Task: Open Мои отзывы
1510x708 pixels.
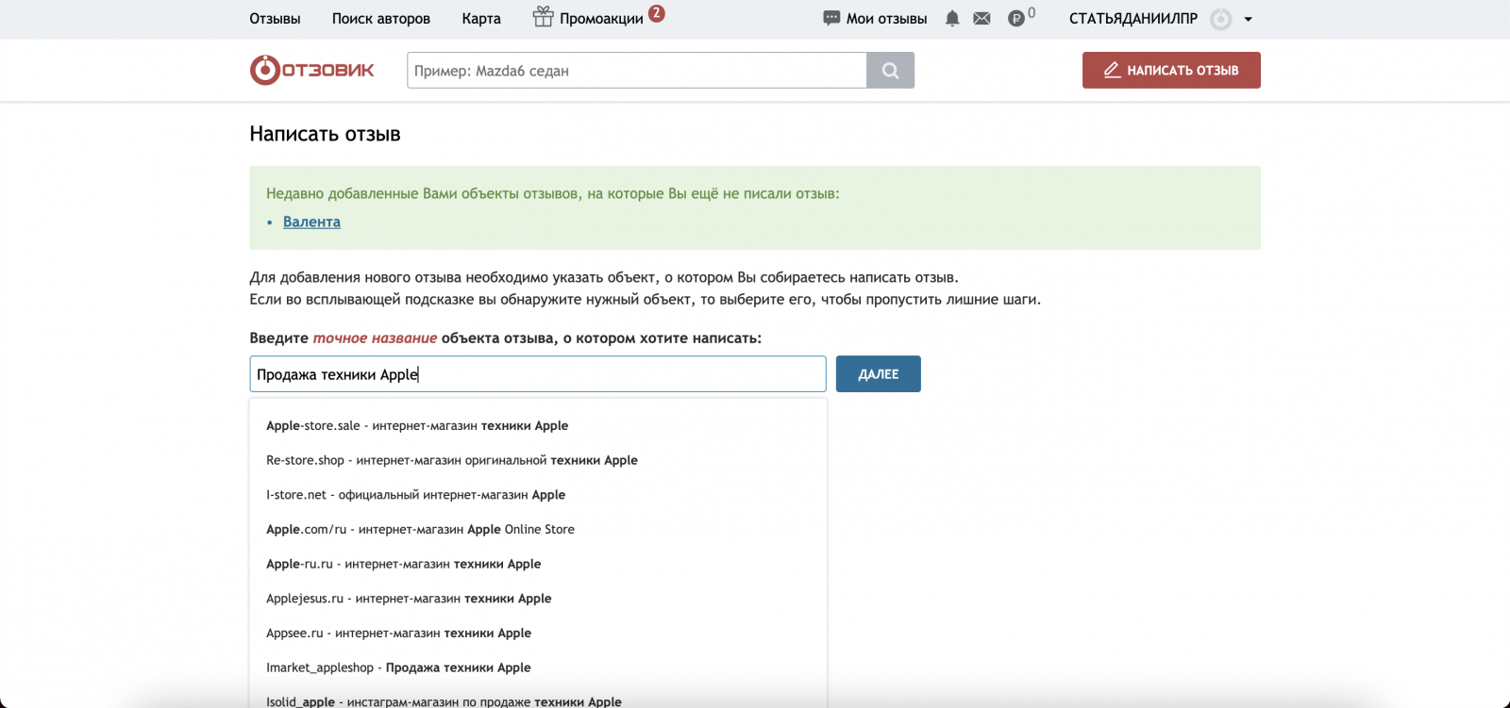Action: pyautogui.click(x=886, y=19)
